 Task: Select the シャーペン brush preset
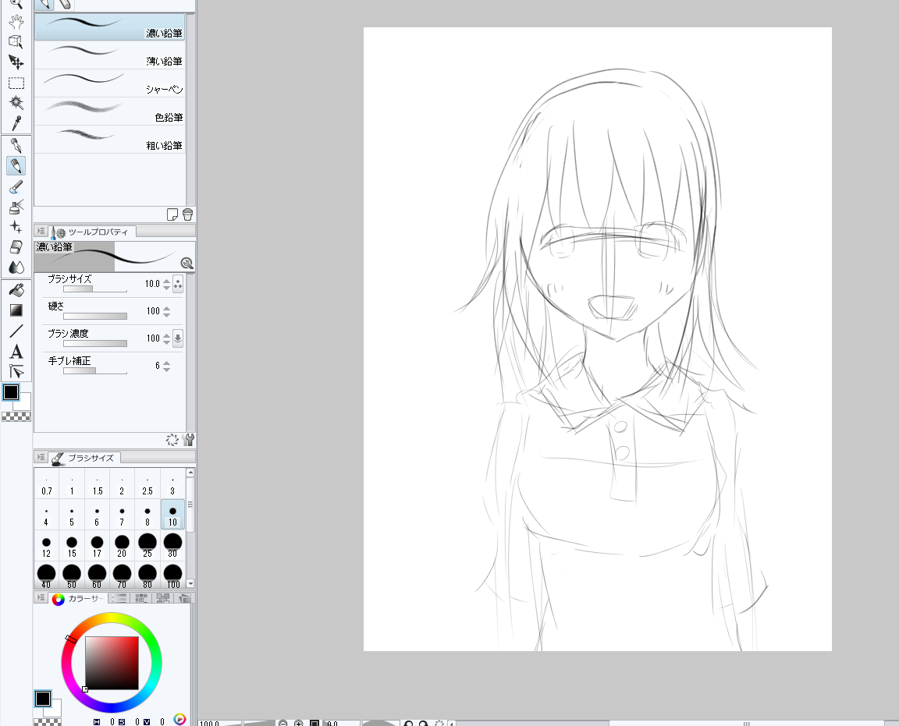point(109,83)
